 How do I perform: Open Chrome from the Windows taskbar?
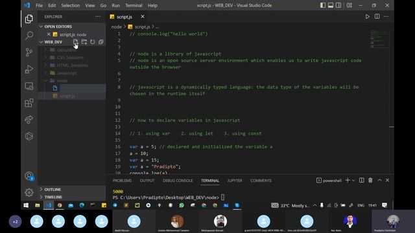[x=60, y=205]
